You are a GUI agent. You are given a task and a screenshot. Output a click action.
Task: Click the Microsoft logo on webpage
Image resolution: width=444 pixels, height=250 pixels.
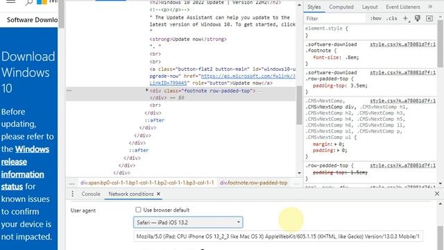click(42, 1)
